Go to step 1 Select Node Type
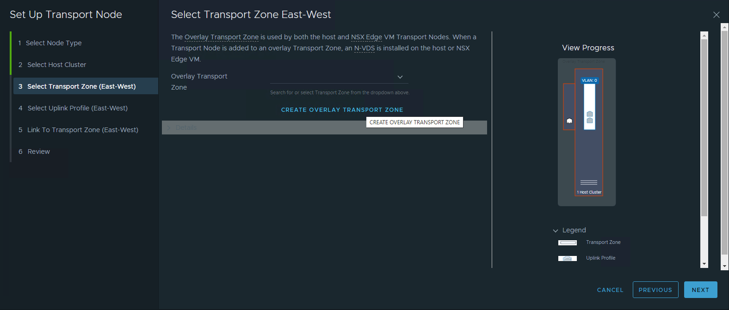The image size is (729, 310). pyautogui.click(x=54, y=43)
